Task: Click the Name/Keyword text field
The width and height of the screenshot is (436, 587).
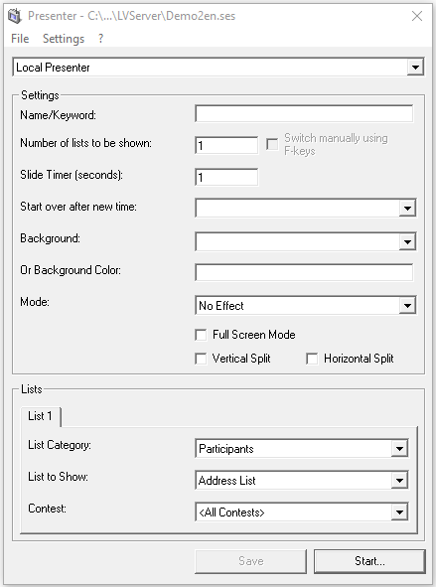Action: pos(304,113)
